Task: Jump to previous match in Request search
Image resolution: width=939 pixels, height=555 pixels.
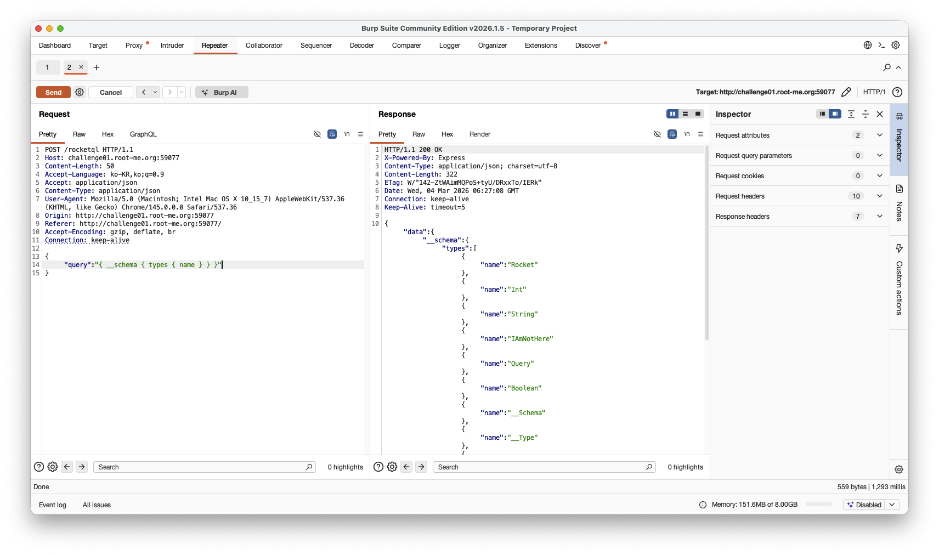Action: click(67, 467)
